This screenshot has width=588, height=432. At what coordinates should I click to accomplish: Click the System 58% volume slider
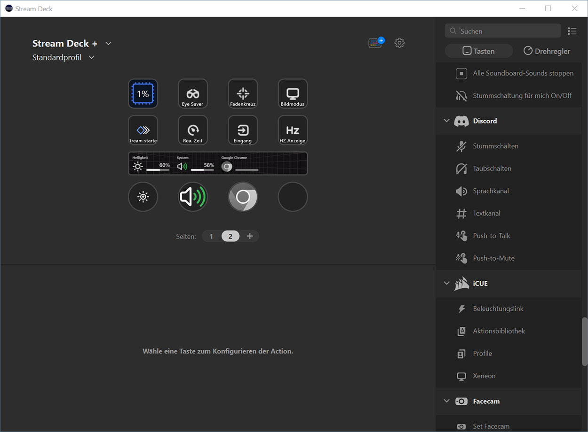click(202, 170)
